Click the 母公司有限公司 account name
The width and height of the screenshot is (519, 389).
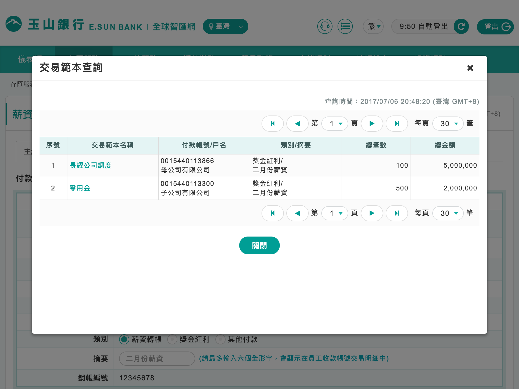coord(185,170)
